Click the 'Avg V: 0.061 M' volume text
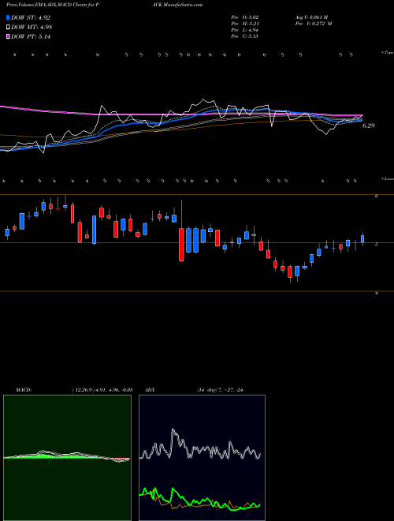The height and width of the screenshot is (521, 394). click(311, 17)
